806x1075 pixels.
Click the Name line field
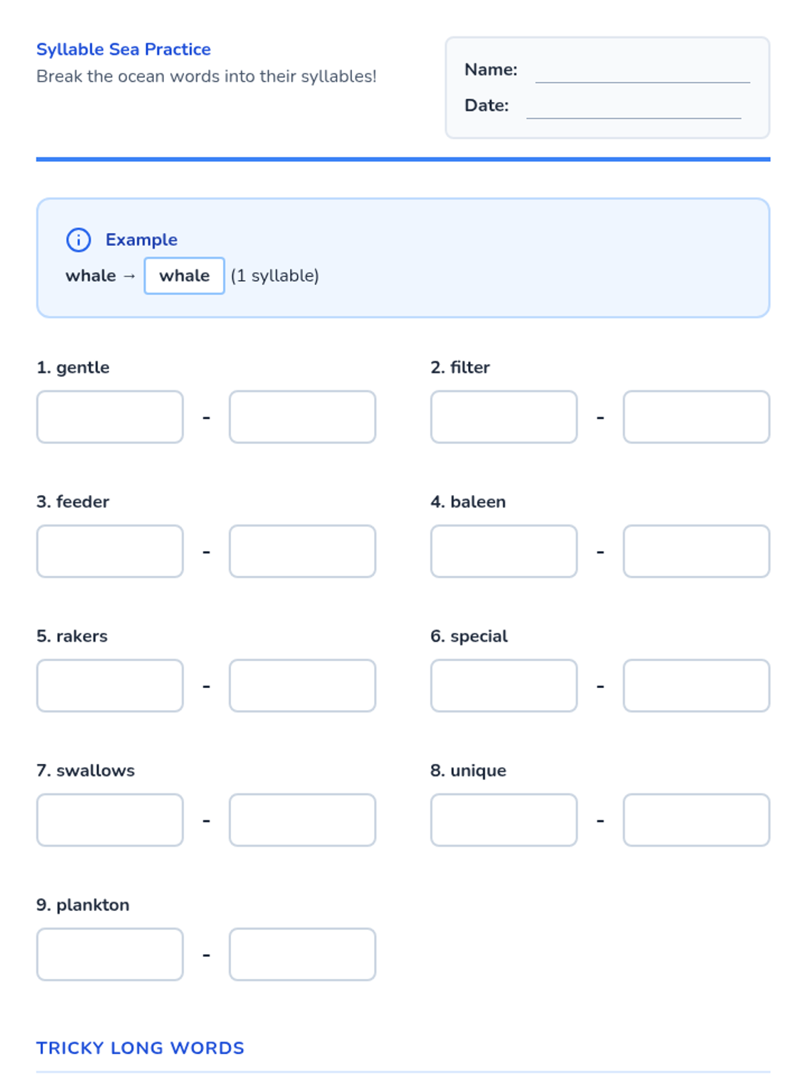642,71
